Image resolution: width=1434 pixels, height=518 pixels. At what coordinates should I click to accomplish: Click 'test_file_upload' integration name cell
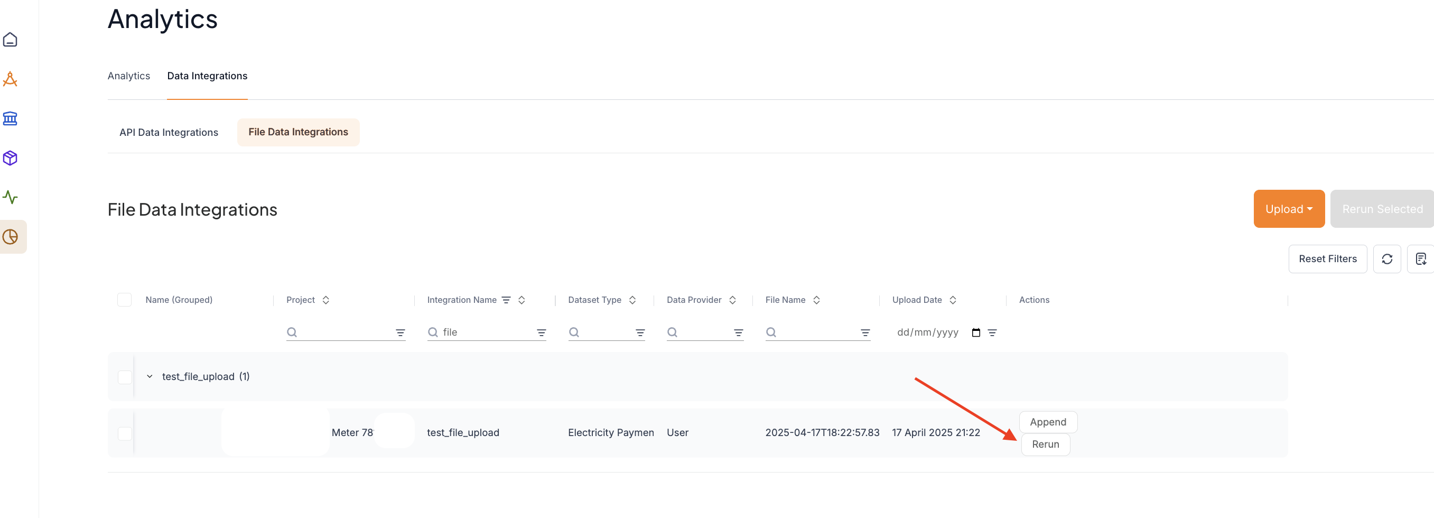click(x=463, y=433)
